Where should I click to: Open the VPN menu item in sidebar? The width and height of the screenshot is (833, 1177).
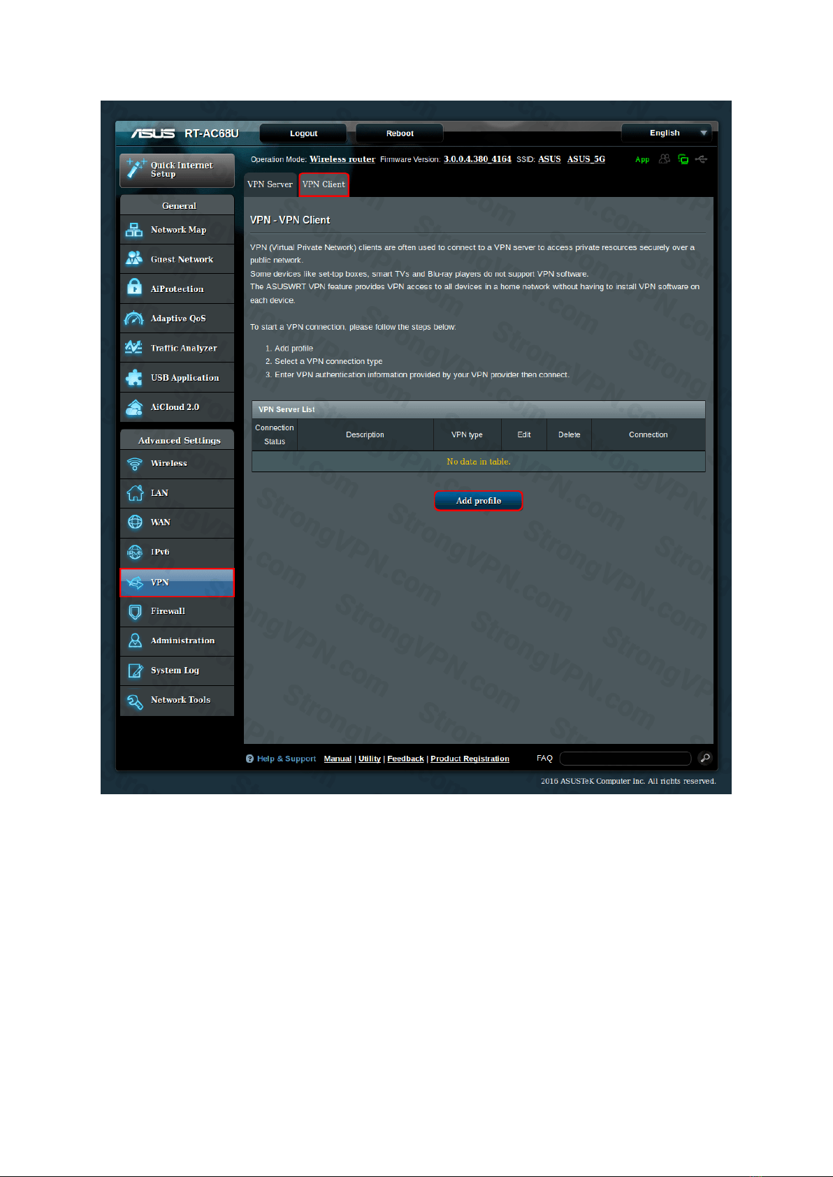[x=177, y=583]
